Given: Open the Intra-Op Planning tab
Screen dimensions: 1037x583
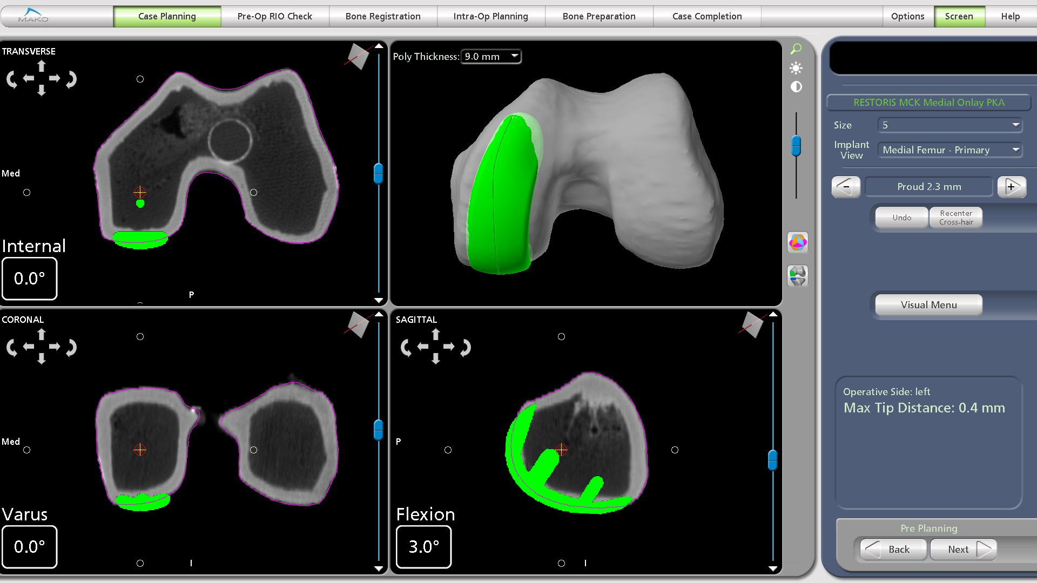Looking at the screenshot, I should click(x=490, y=16).
